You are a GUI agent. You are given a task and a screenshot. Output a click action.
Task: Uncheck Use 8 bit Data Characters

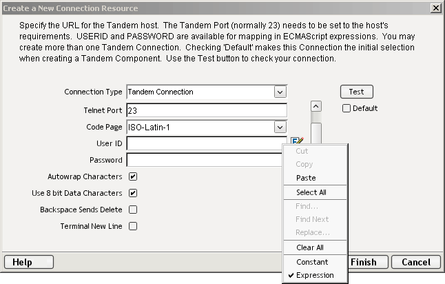pyautogui.click(x=133, y=193)
